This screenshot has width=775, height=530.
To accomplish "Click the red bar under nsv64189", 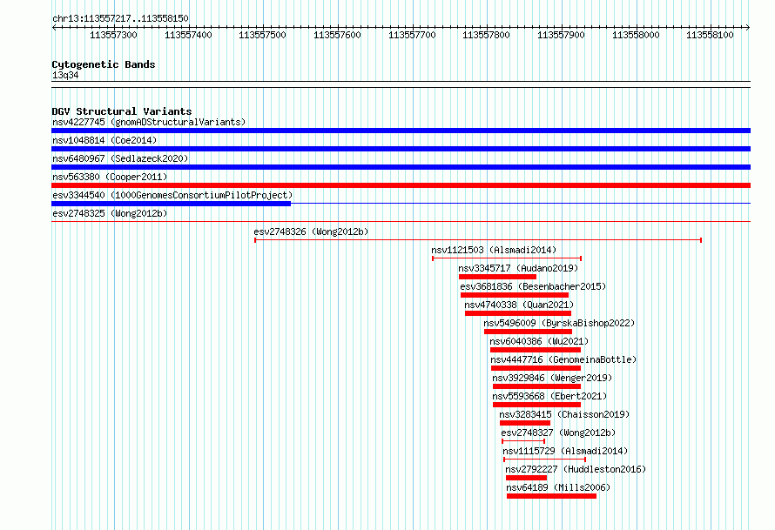I will point(551,496).
